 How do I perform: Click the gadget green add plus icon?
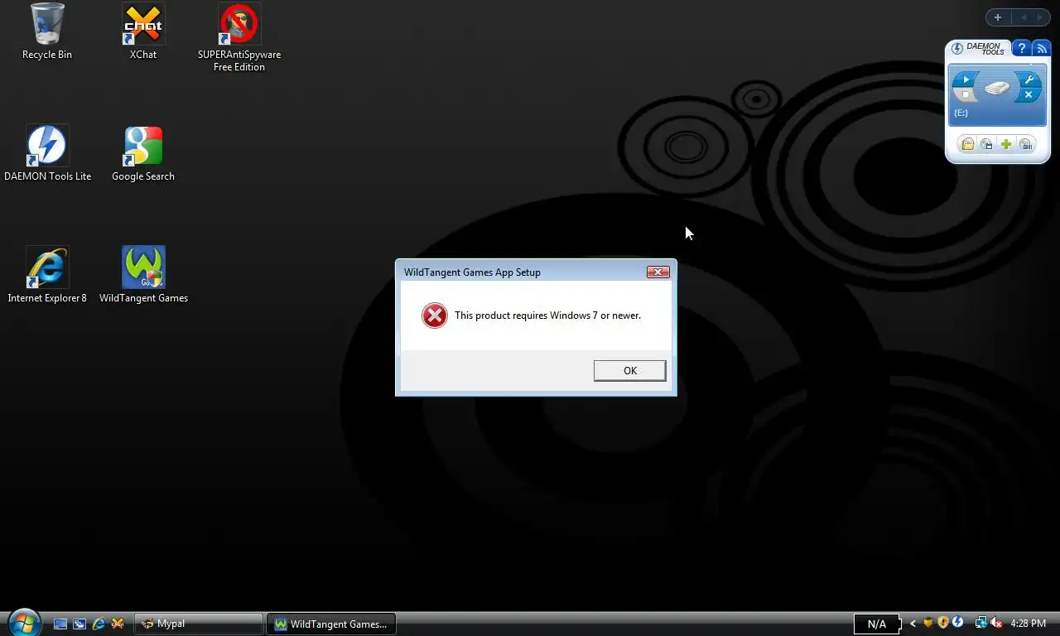[1006, 145]
